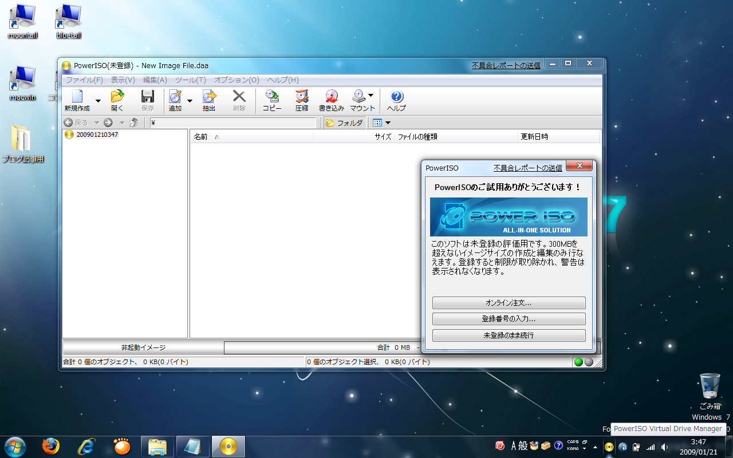The height and width of the screenshot is (458, 733).
Task: Click the up-one-folder icon
Action: 134,123
